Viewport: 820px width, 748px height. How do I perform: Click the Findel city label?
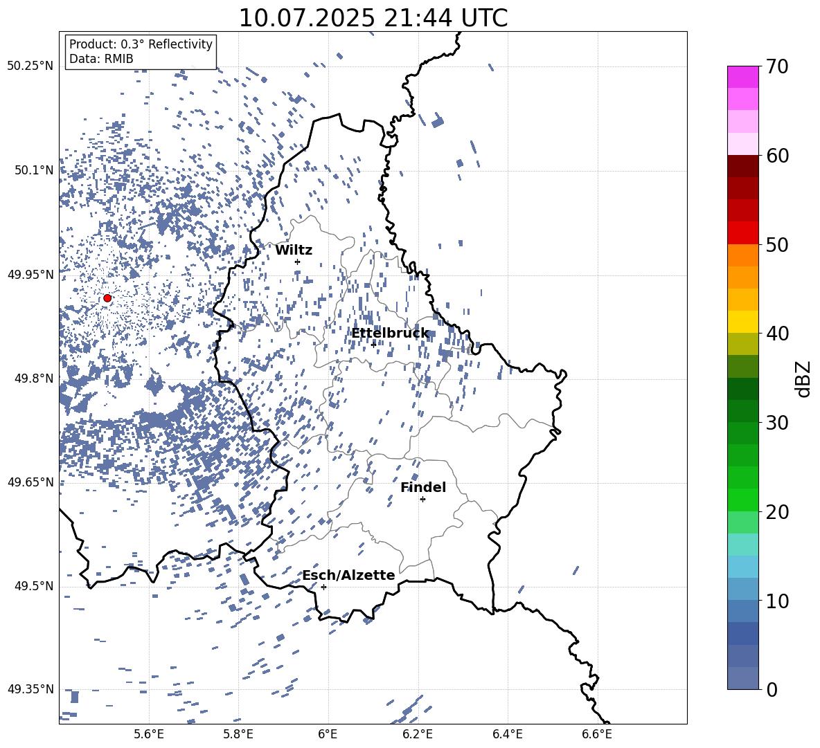[423, 487]
